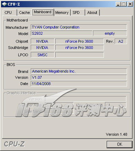The image size is (135, 151).
Task: Click the Graphic Interface Version field
Action: point(86,99)
